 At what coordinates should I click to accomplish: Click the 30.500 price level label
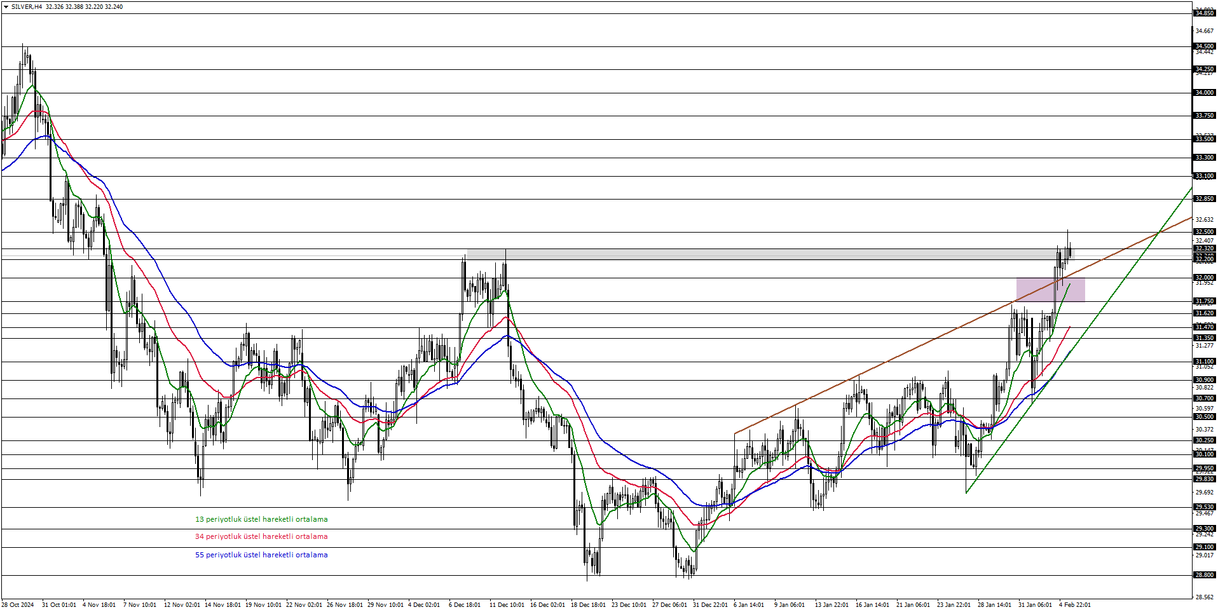point(1204,417)
